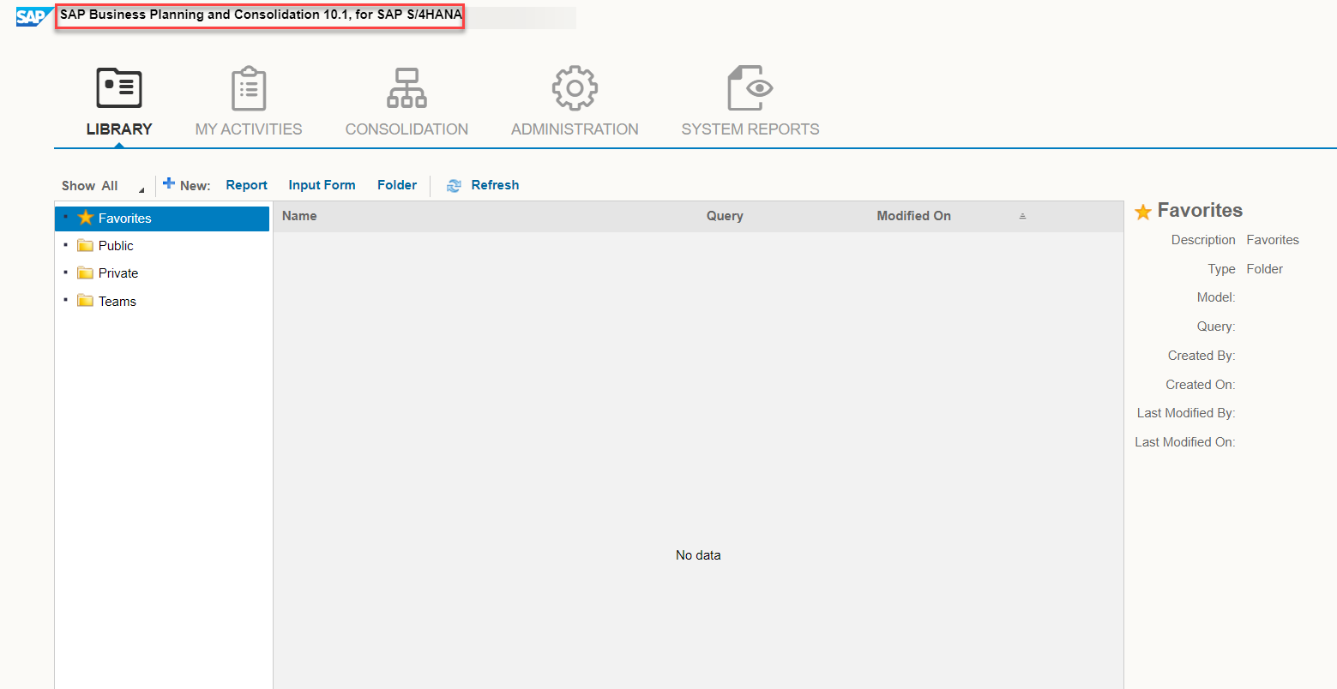1337x689 pixels.
Task: Click the Favorites star icon in tree
Action: pos(86,218)
